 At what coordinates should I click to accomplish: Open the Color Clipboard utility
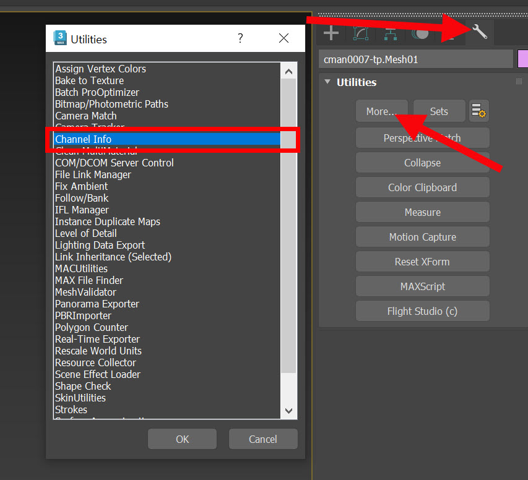coord(422,187)
